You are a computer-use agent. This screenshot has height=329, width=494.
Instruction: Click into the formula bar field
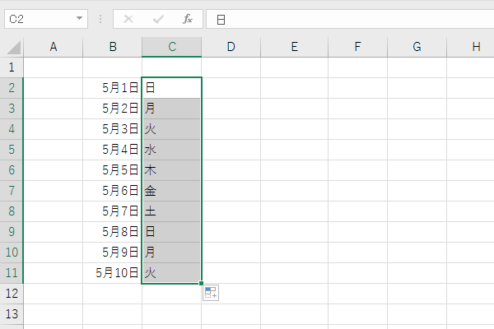[350, 19]
